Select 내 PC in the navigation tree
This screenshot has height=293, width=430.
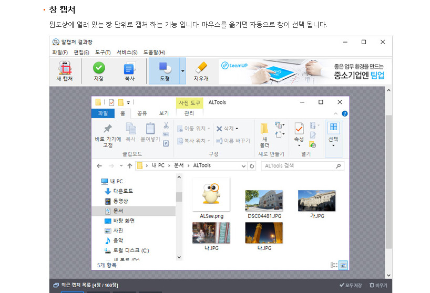pyautogui.click(x=112, y=181)
